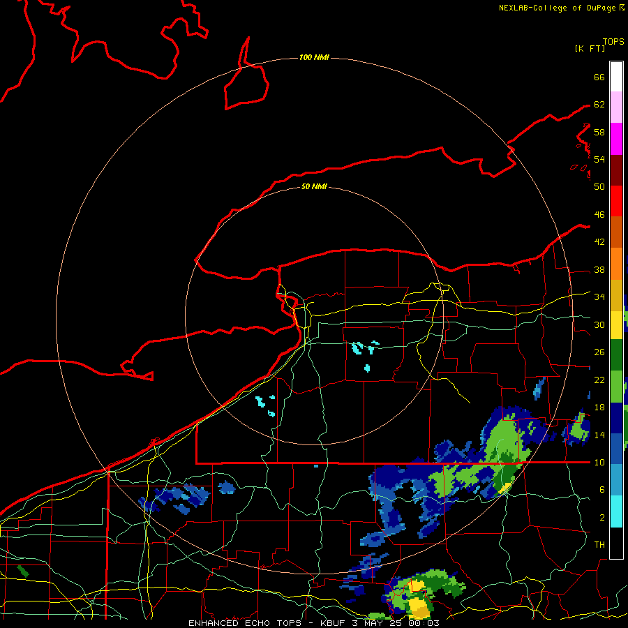Screen dimensions: 628x628
Task: Click the TH threshold label on legend
Action: click(x=599, y=544)
